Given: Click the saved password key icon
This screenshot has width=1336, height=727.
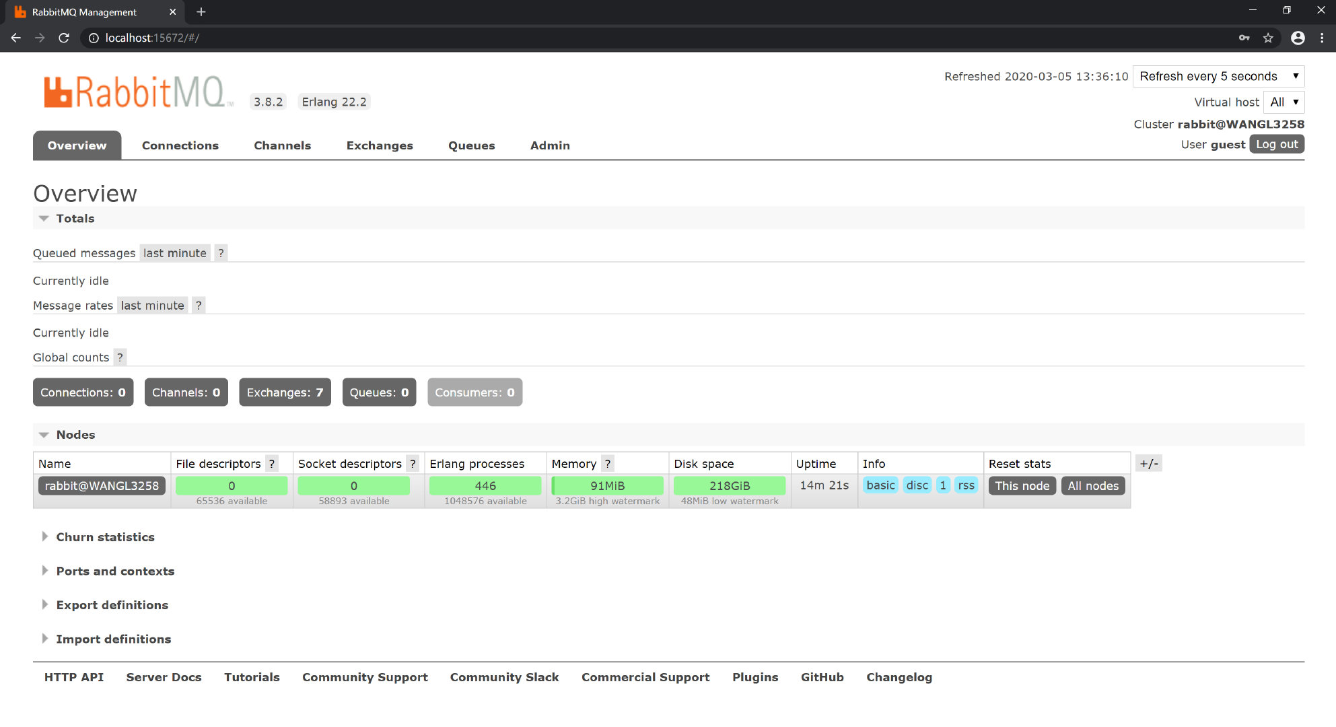Looking at the screenshot, I should tap(1244, 38).
